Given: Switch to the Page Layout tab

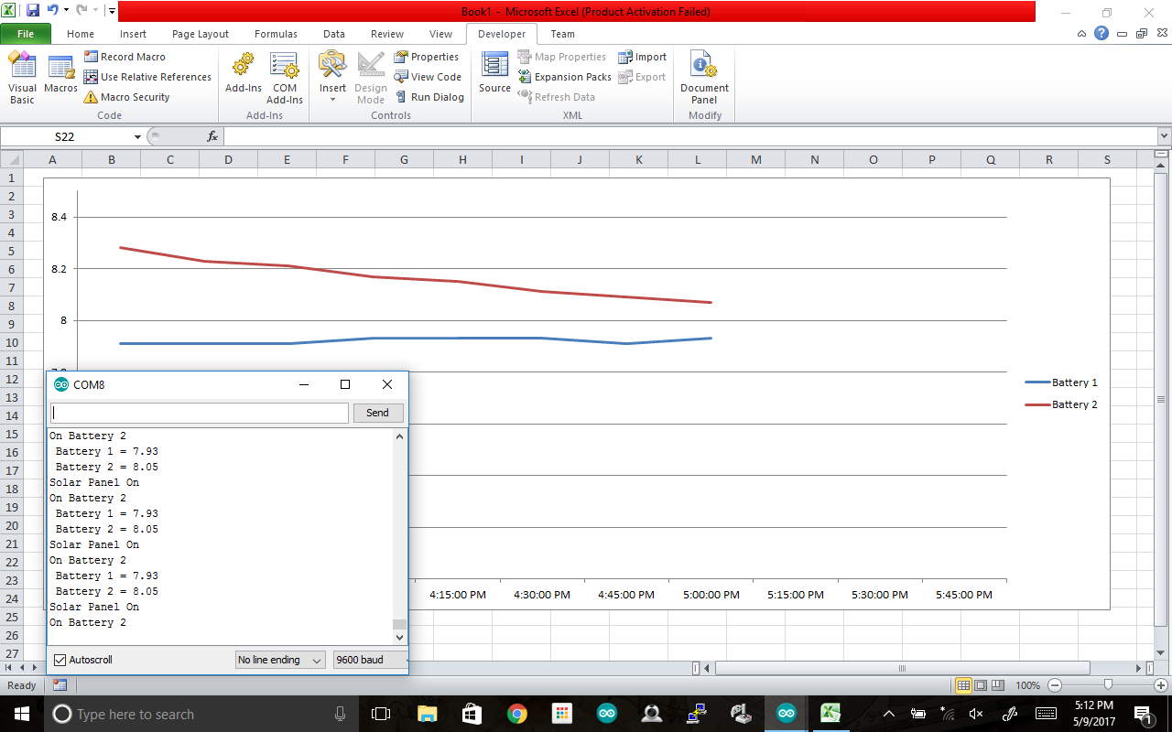Looking at the screenshot, I should pos(201,34).
